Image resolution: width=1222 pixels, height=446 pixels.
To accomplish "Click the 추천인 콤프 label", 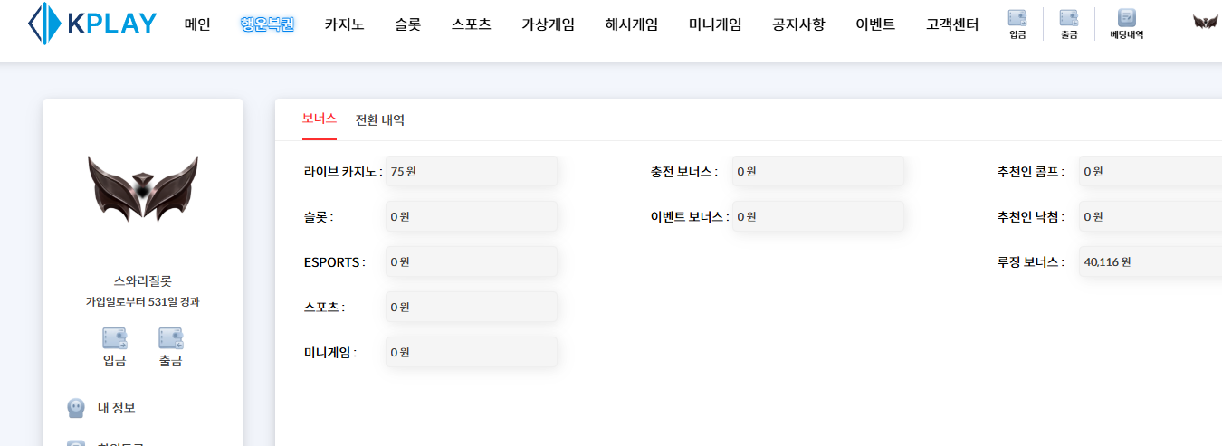I will pyautogui.click(x=1031, y=171).
